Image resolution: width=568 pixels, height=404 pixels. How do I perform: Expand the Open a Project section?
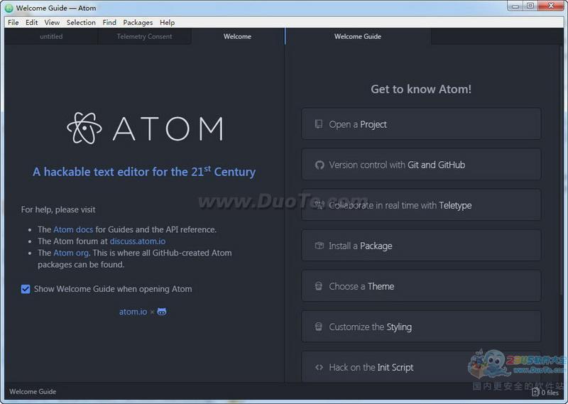point(421,124)
